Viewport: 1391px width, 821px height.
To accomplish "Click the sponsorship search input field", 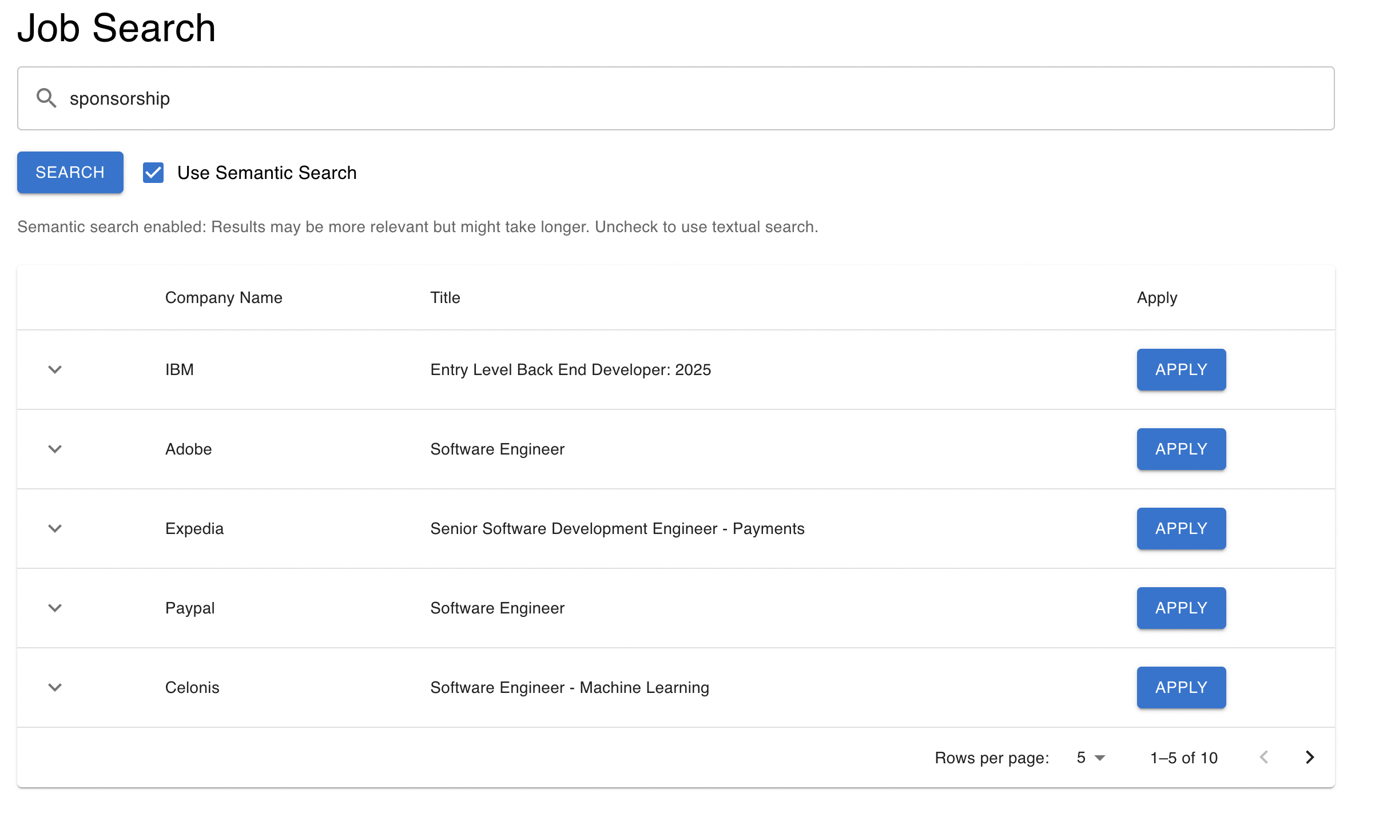I will pyautogui.click(x=686, y=98).
